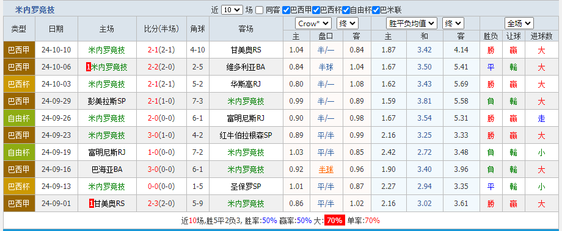Click score 2-1(2-1) for 24-10-10 match
Image resolution: width=562 pixels, height=231 pixels.
161,50
